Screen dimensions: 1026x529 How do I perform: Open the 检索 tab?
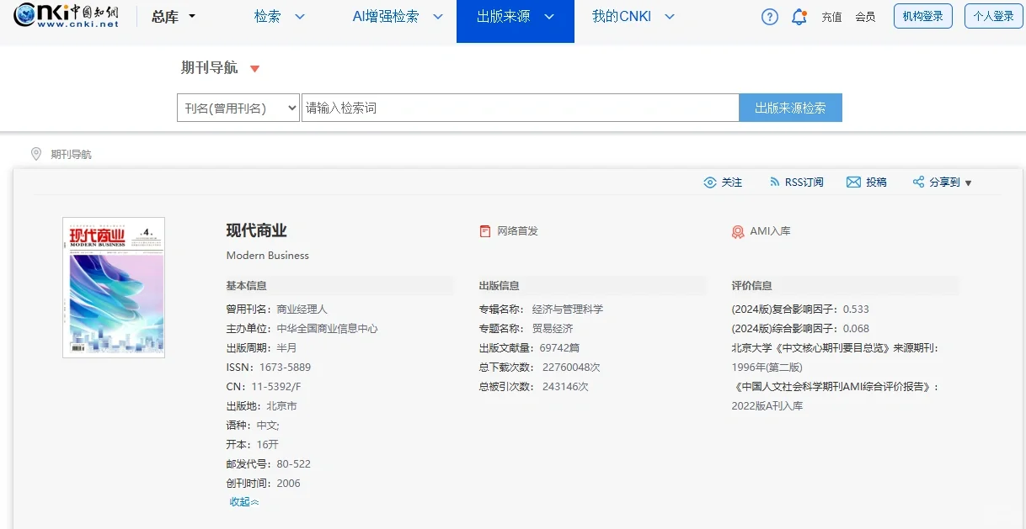tap(268, 17)
